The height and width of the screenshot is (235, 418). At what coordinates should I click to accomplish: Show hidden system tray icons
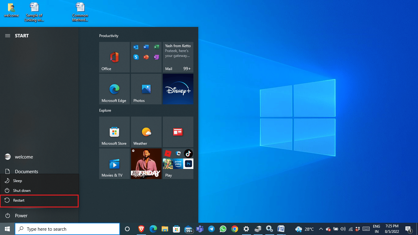321,229
